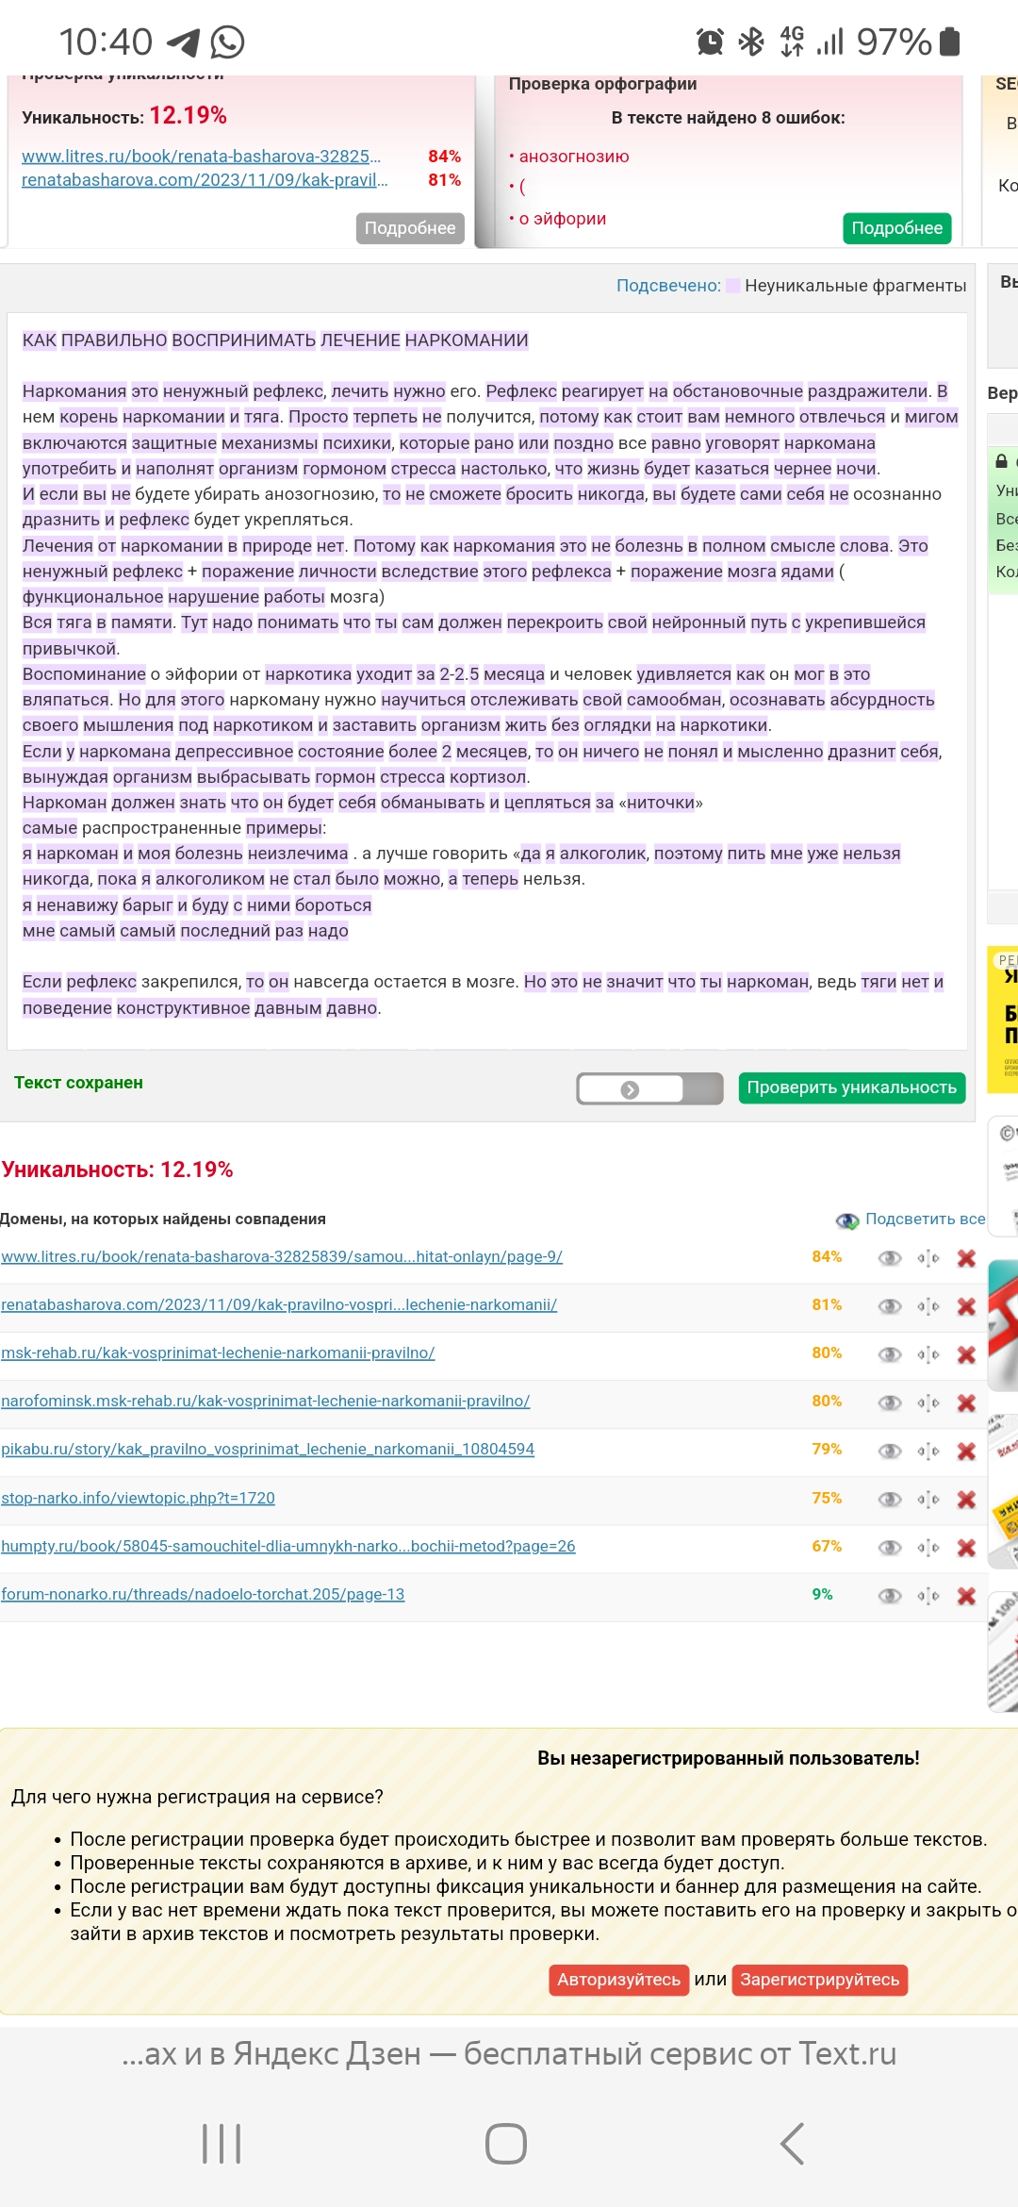Open the Подсветить все link
The height and width of the screenshot is (2207, 1018).
tap(925, 1219)
